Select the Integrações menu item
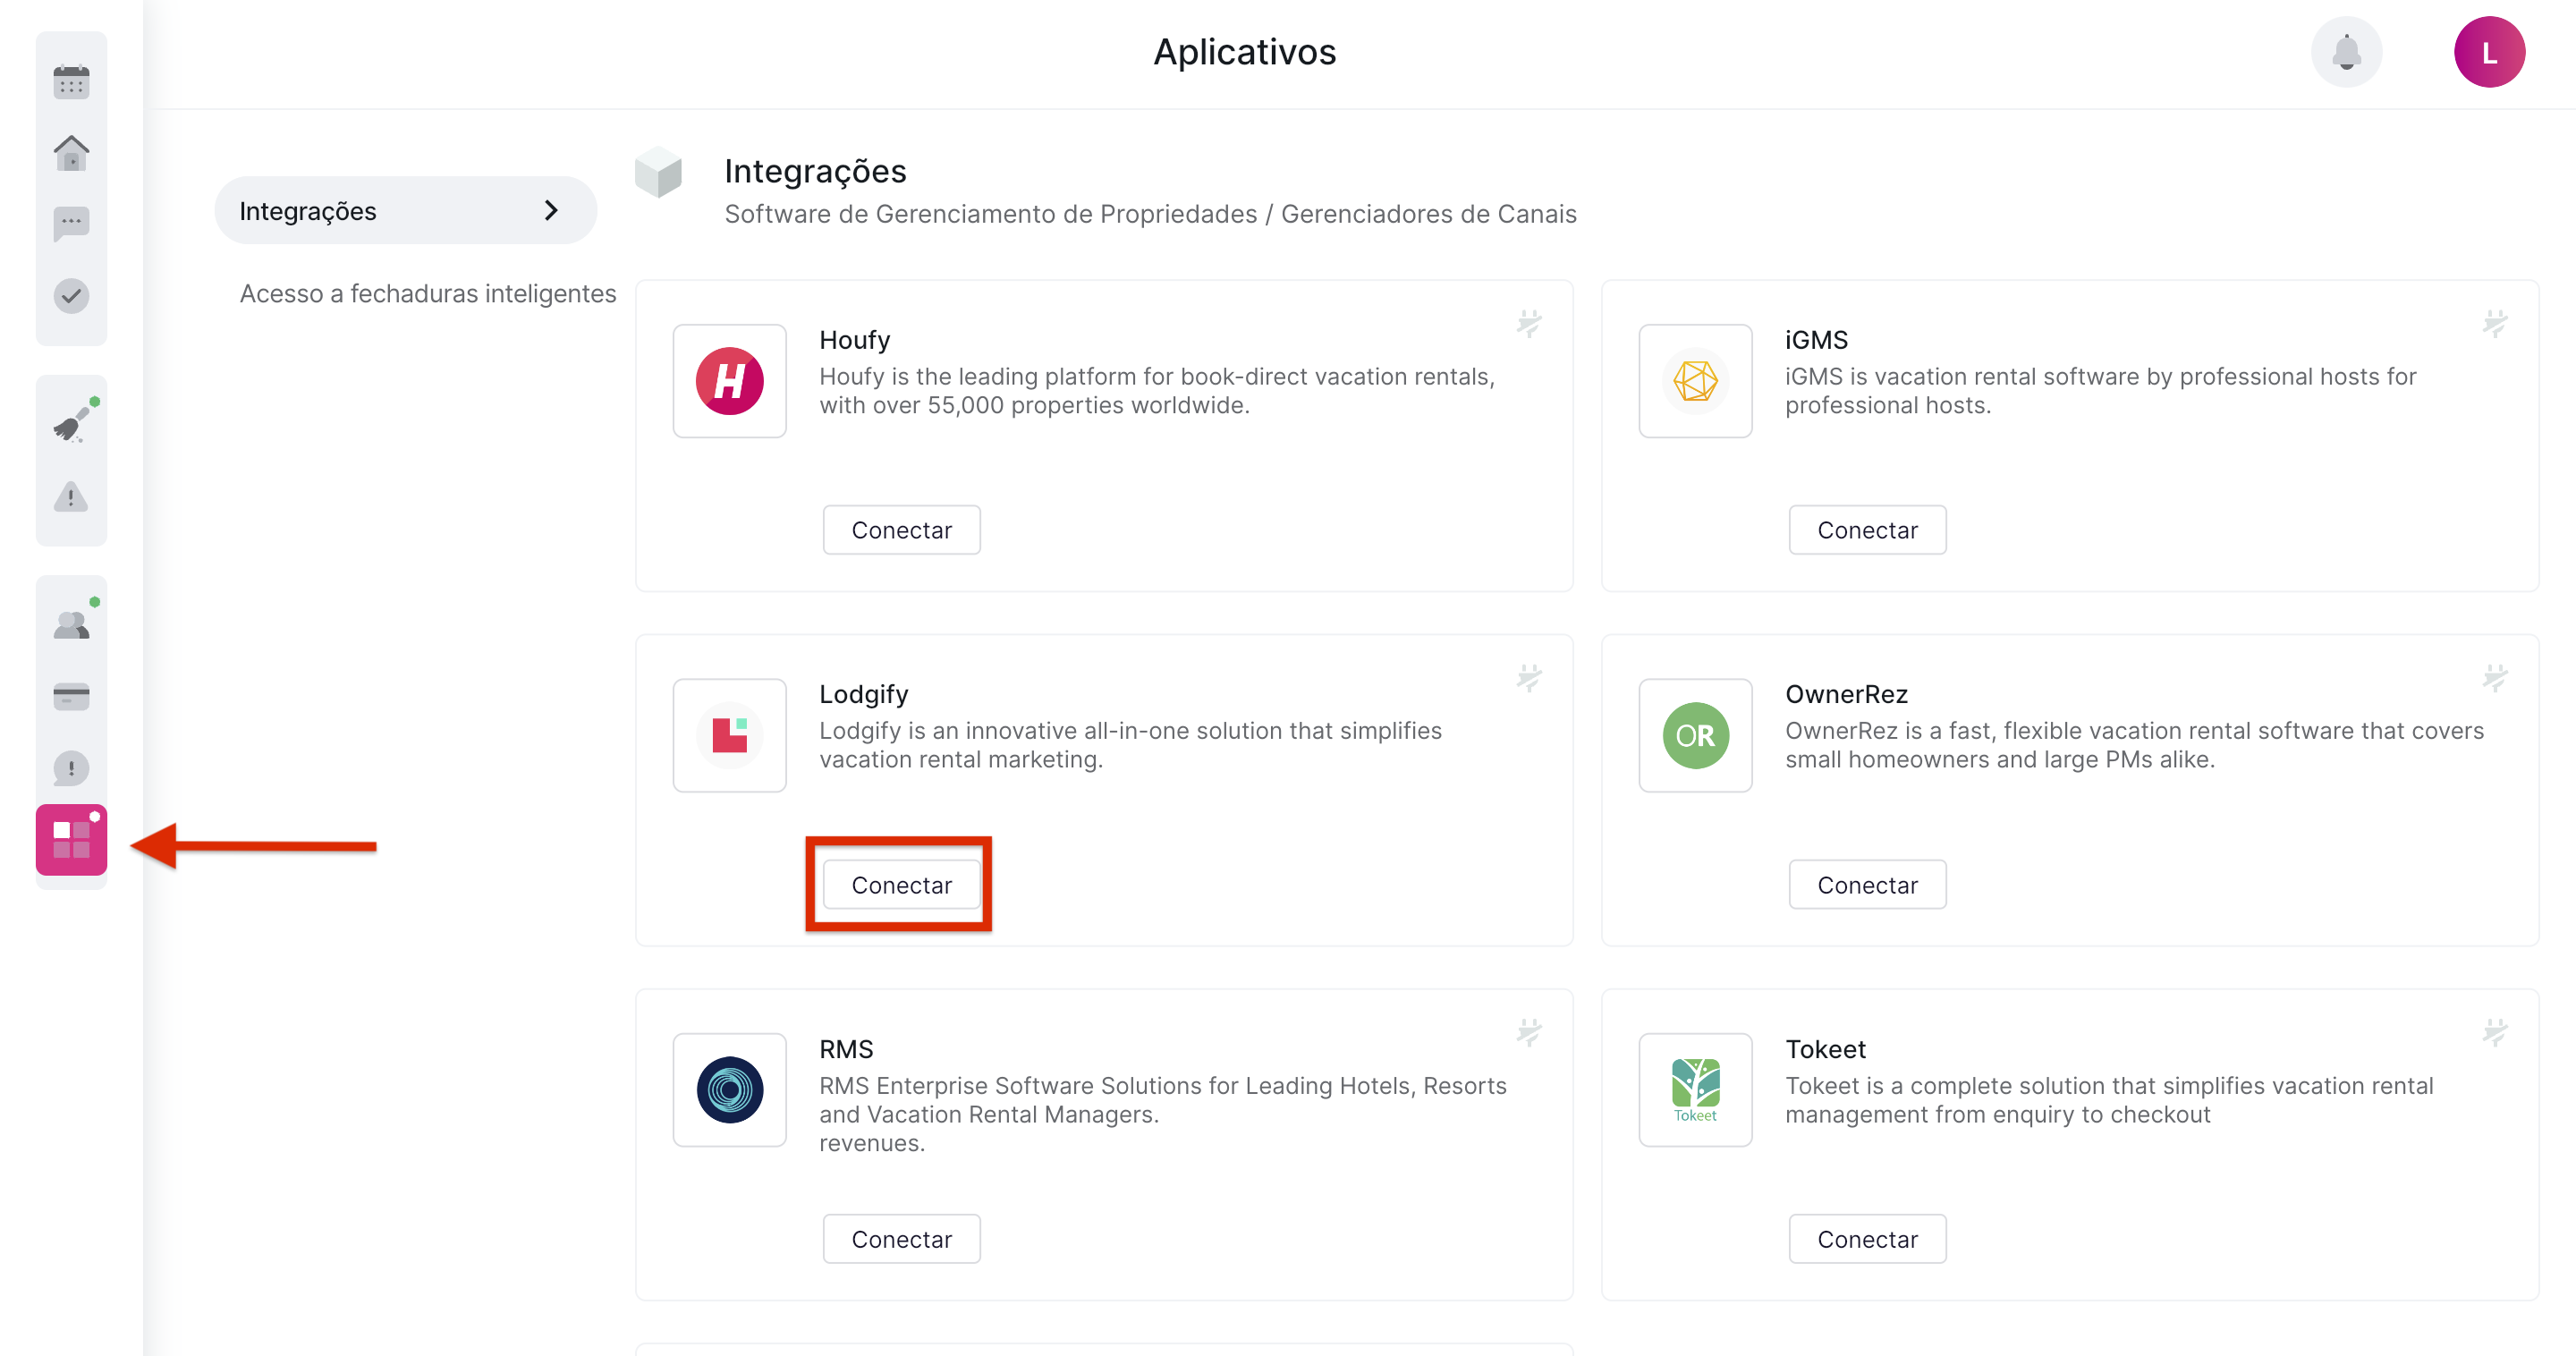Viewport: 2576px width, 1356px height. click(307, 211)
